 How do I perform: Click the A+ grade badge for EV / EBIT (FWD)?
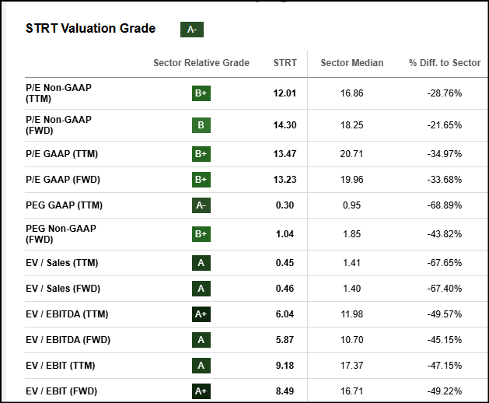click(201, 391)
